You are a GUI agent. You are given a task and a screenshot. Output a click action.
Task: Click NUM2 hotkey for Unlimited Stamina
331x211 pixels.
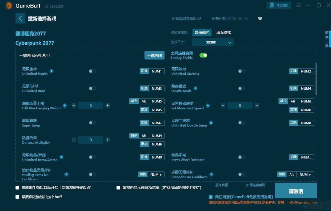pyautogui.click(x=306, y=71)
